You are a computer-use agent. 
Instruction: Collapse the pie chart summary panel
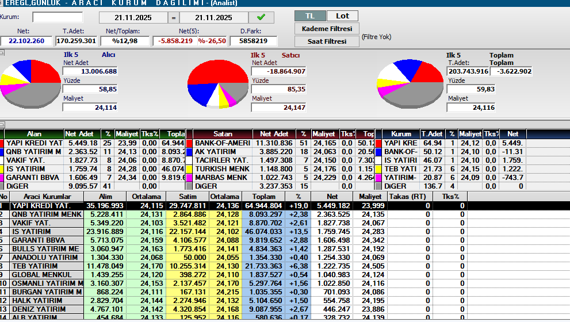point(2,52)
